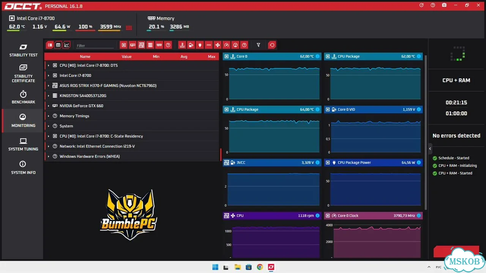Expand the System tree row

tap(49, 126)
